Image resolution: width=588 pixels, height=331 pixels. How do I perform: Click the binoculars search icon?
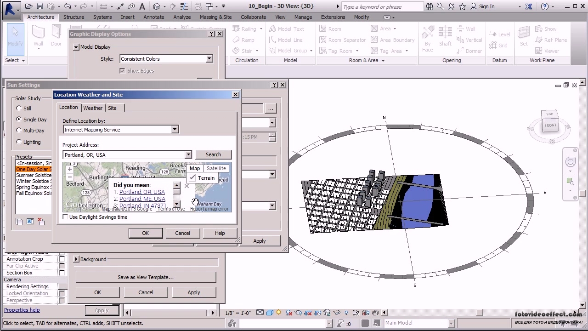click(x=429, y=6)
